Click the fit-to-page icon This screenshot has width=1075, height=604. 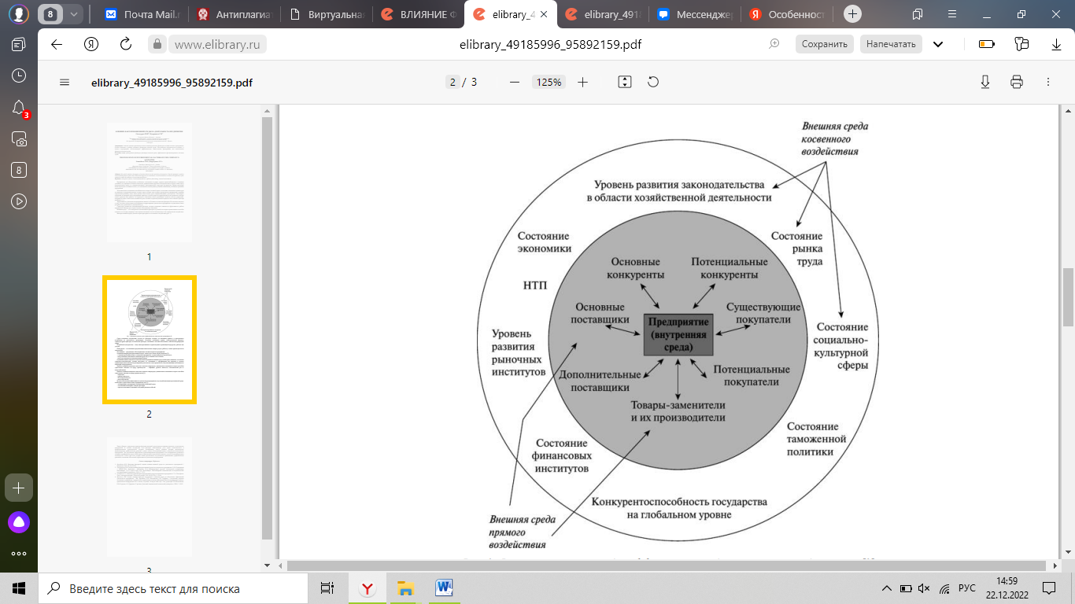[625, 82]
